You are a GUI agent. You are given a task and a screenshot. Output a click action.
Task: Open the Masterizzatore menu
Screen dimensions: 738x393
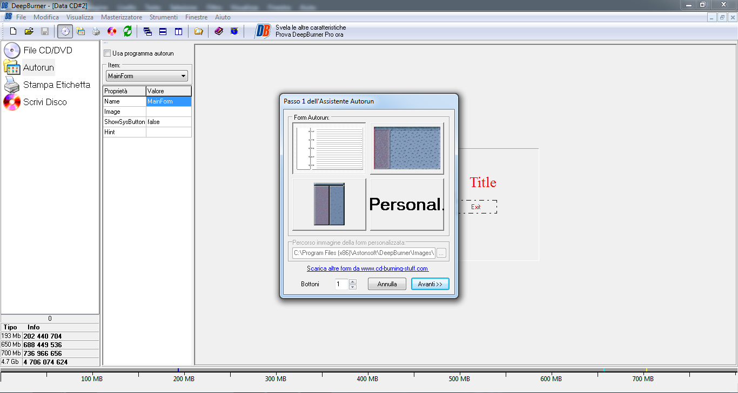122,17
